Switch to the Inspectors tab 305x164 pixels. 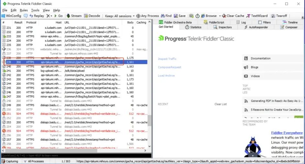click(x=222, y=27)
